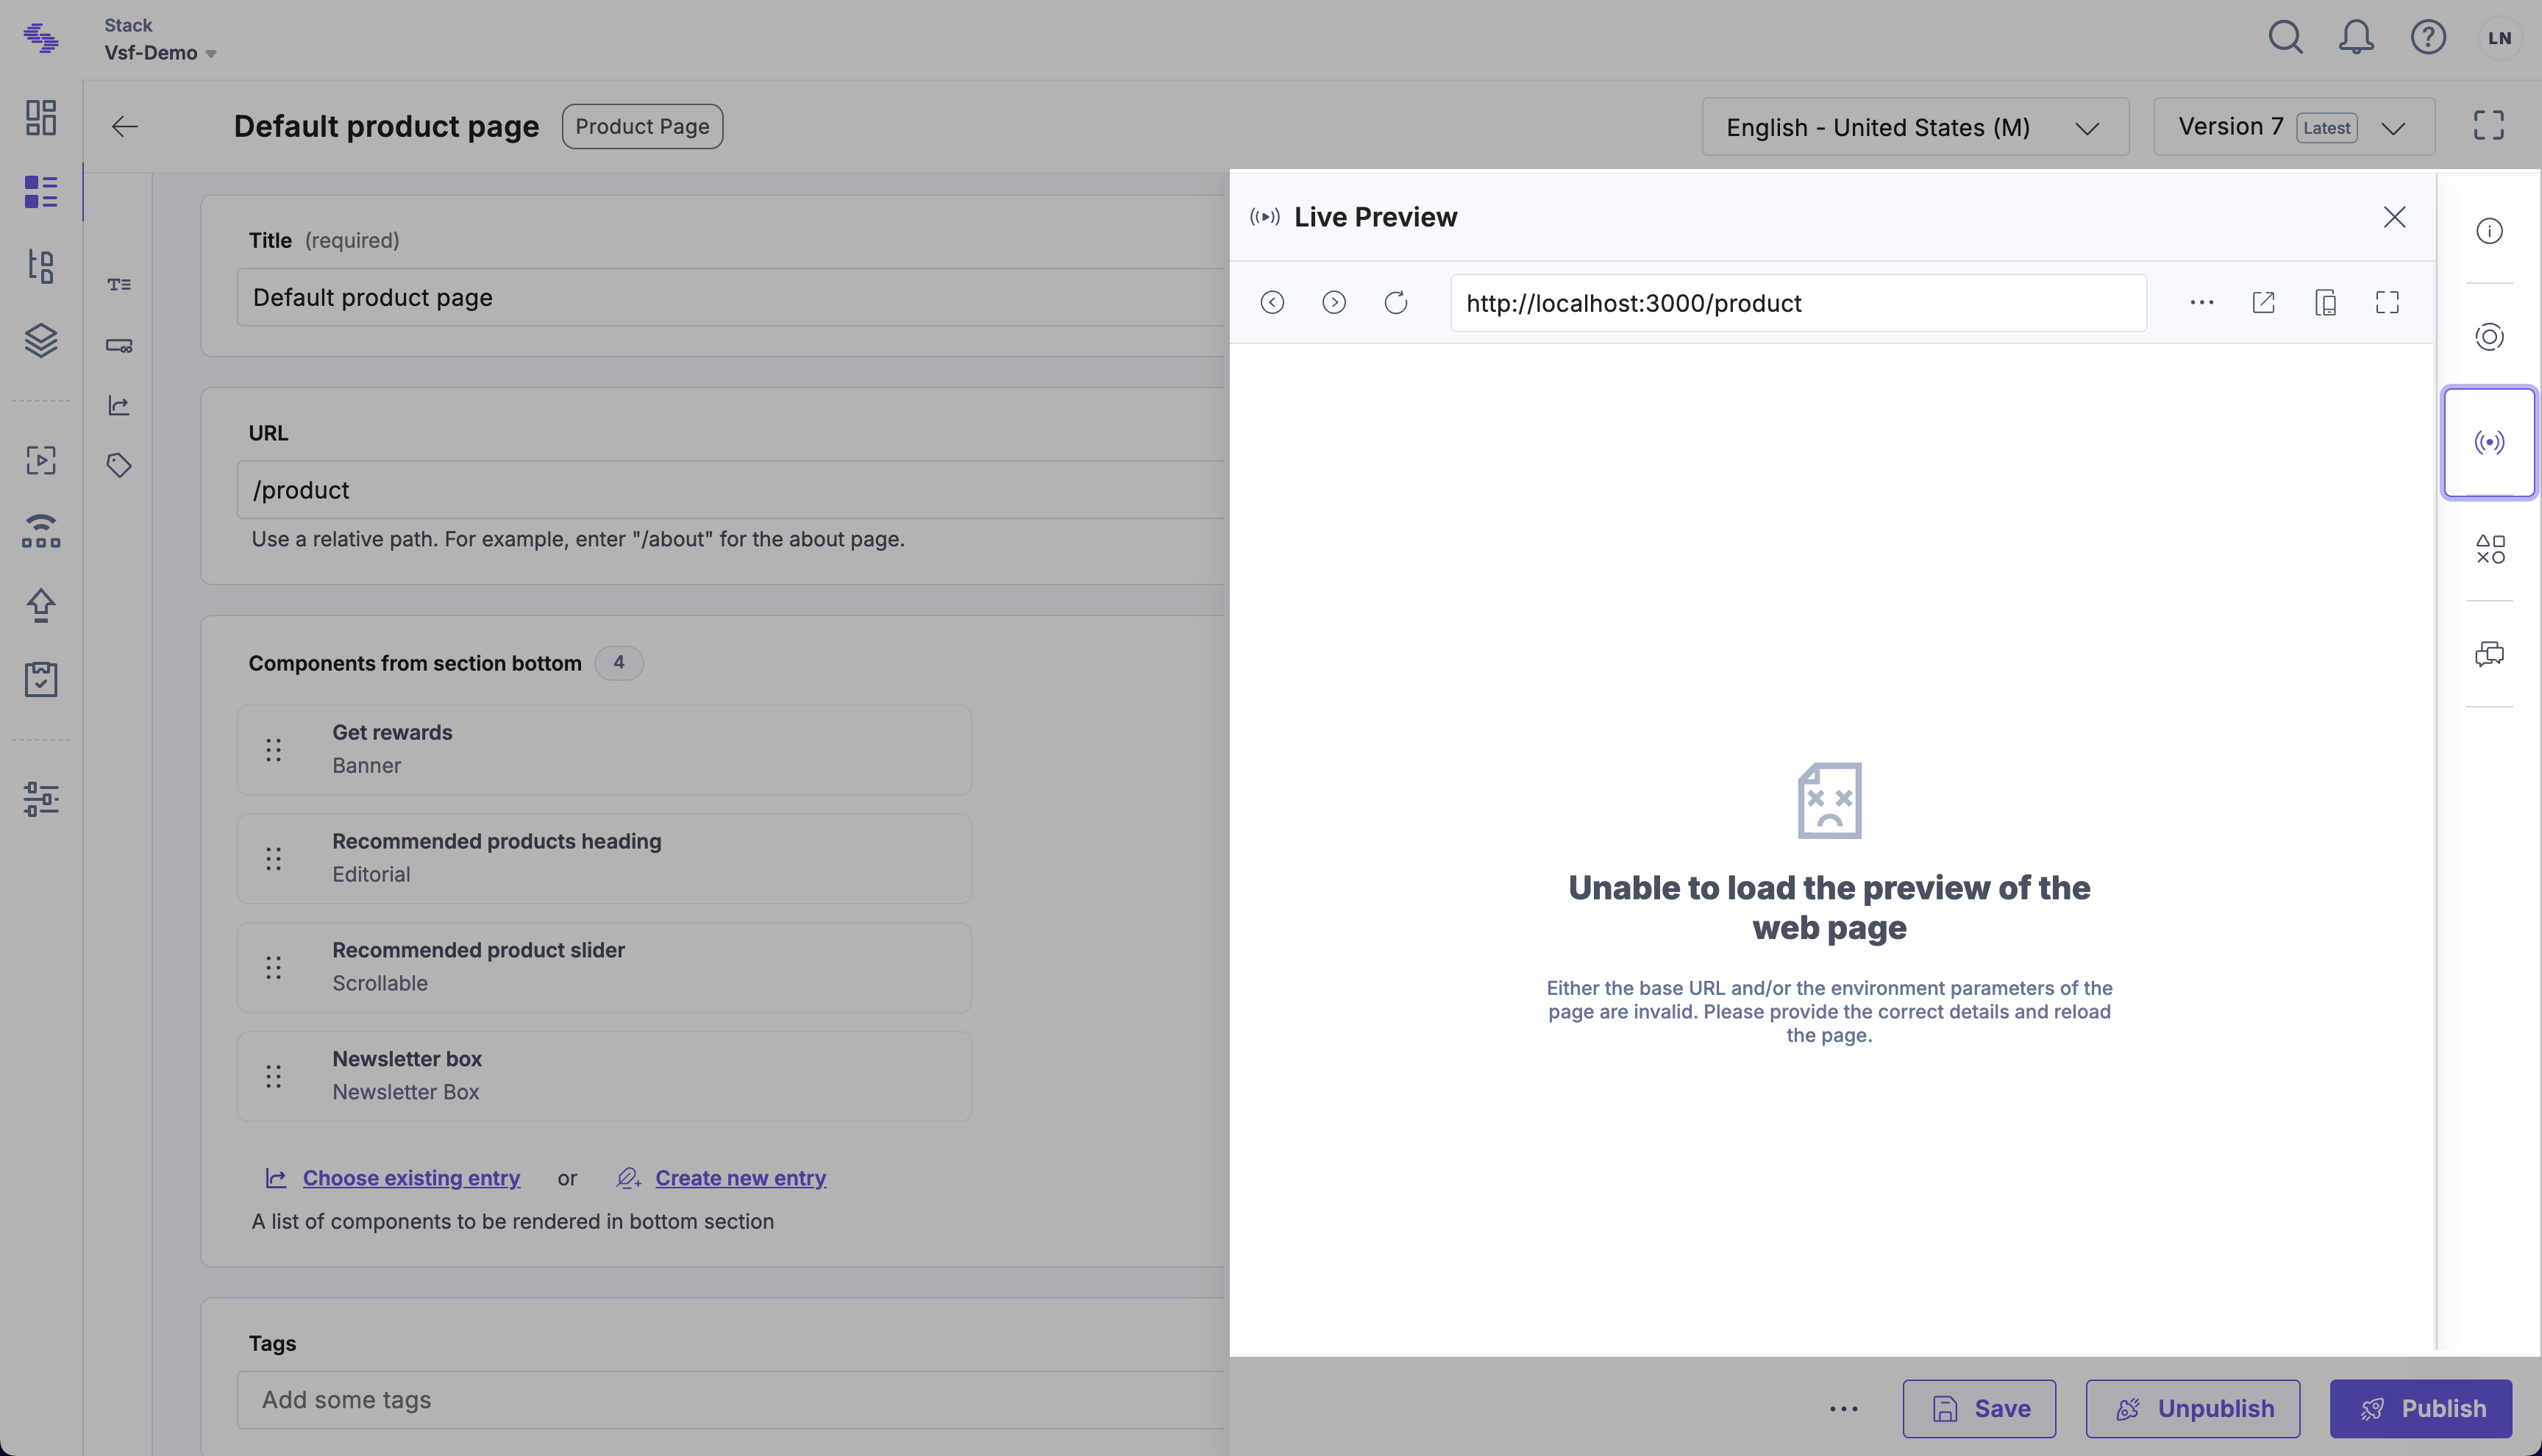Click the Live Preview address bar
2542x1456 pixels.
pyautogui.click(x=1798, y=303)
